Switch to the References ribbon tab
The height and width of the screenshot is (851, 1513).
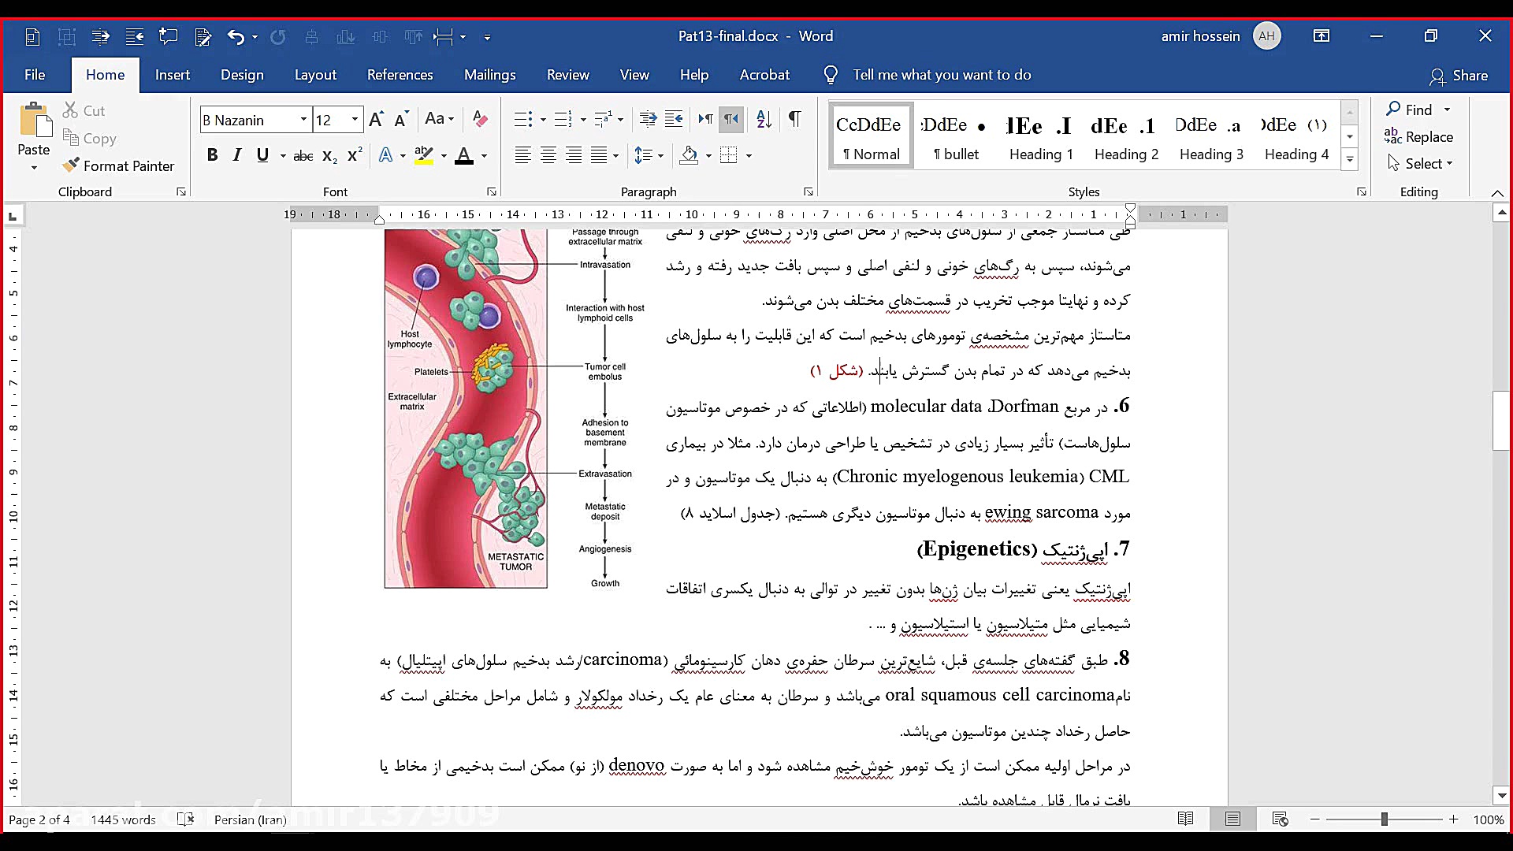pos(400,74)
